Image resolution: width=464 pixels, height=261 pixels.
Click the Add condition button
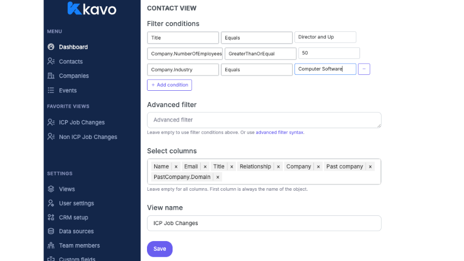coord(170,85)
